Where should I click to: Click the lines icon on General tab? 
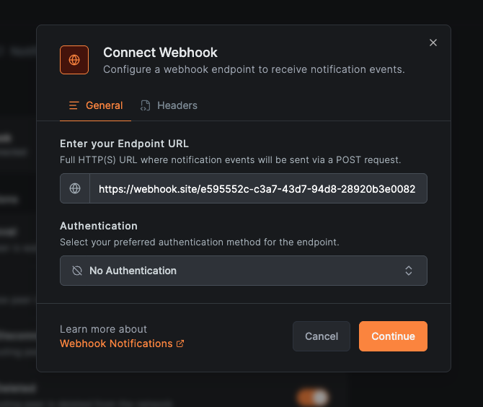tap(74, 105)
